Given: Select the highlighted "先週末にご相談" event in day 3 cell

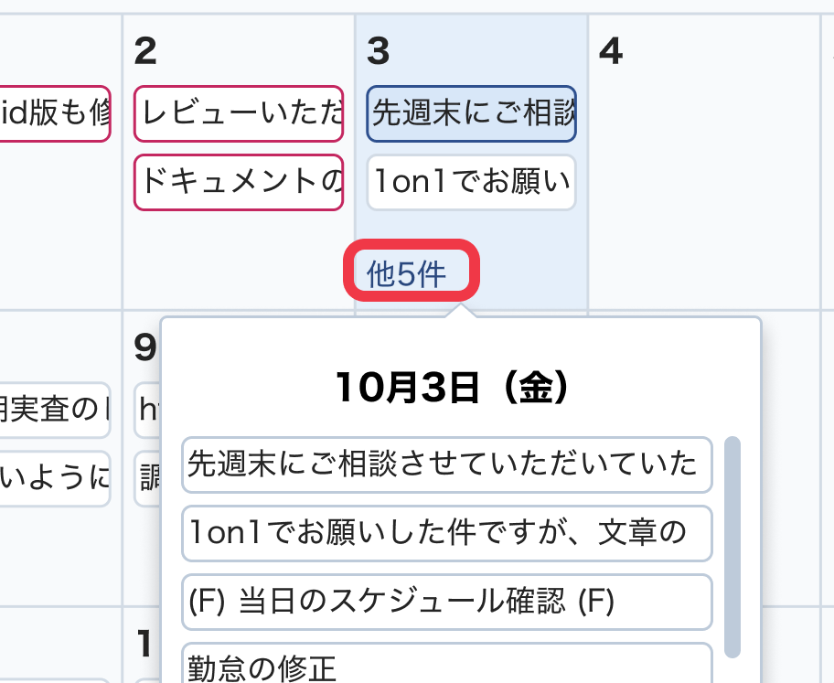Looking at the screenshot, I should [x=471, y=114].
